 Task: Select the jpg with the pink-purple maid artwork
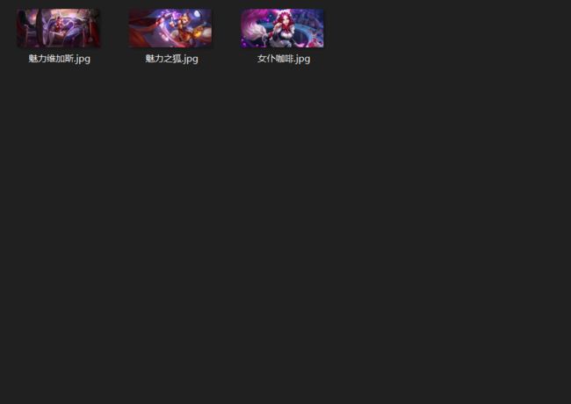[282, 28]
